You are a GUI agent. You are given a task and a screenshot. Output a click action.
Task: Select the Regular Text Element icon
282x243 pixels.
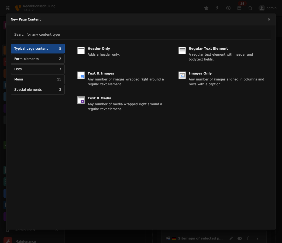tap(182, 50)
